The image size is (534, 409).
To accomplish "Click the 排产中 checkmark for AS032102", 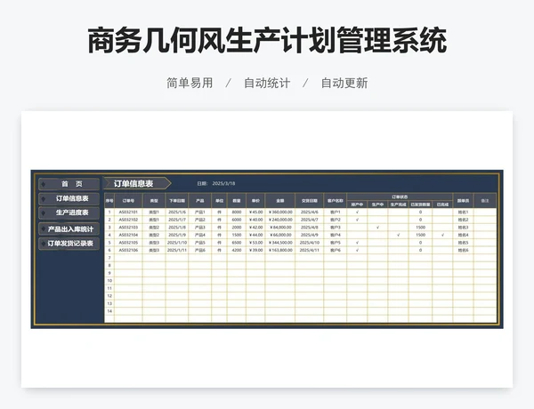I will point(357,220).
